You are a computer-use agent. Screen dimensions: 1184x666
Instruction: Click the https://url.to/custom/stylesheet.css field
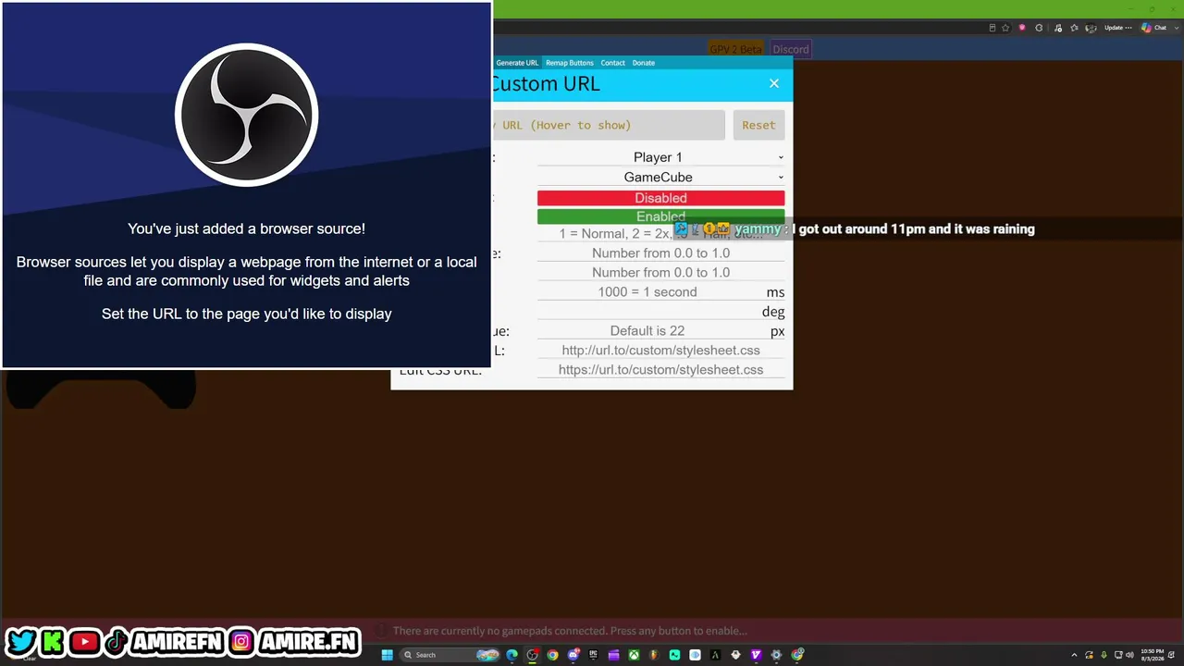pos(660,370)
